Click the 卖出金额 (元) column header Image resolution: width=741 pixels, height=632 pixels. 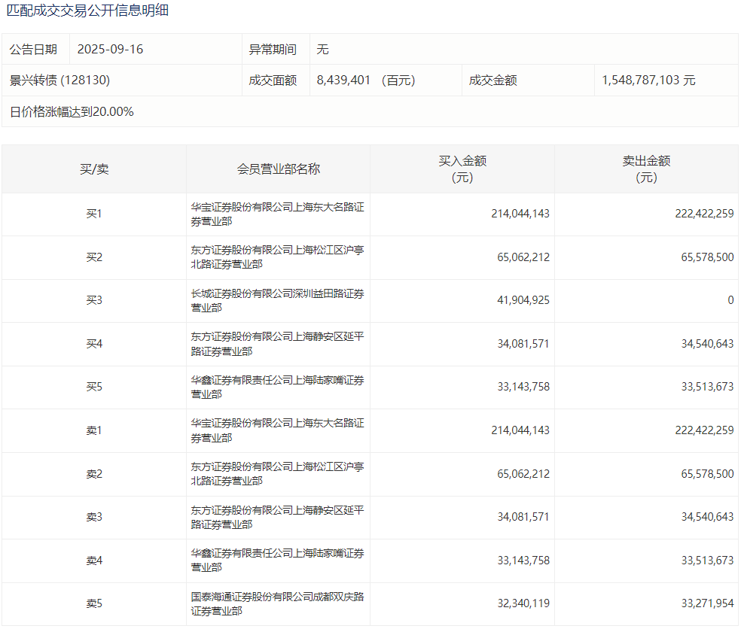tap(646, 169)
